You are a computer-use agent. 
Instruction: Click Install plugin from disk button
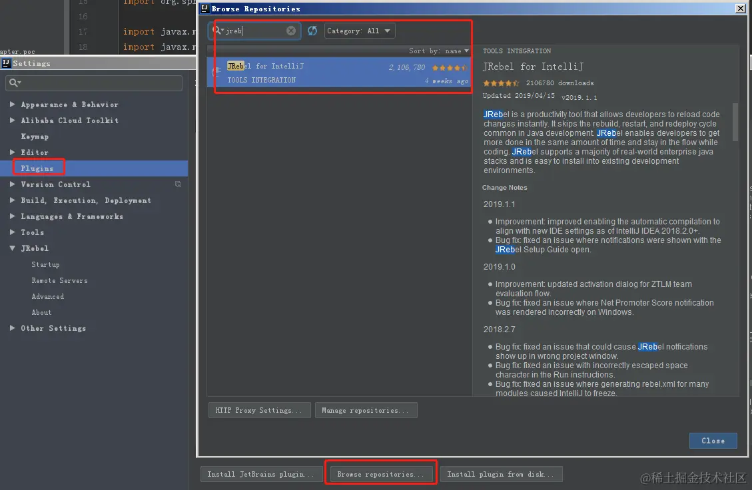point(501,474)
